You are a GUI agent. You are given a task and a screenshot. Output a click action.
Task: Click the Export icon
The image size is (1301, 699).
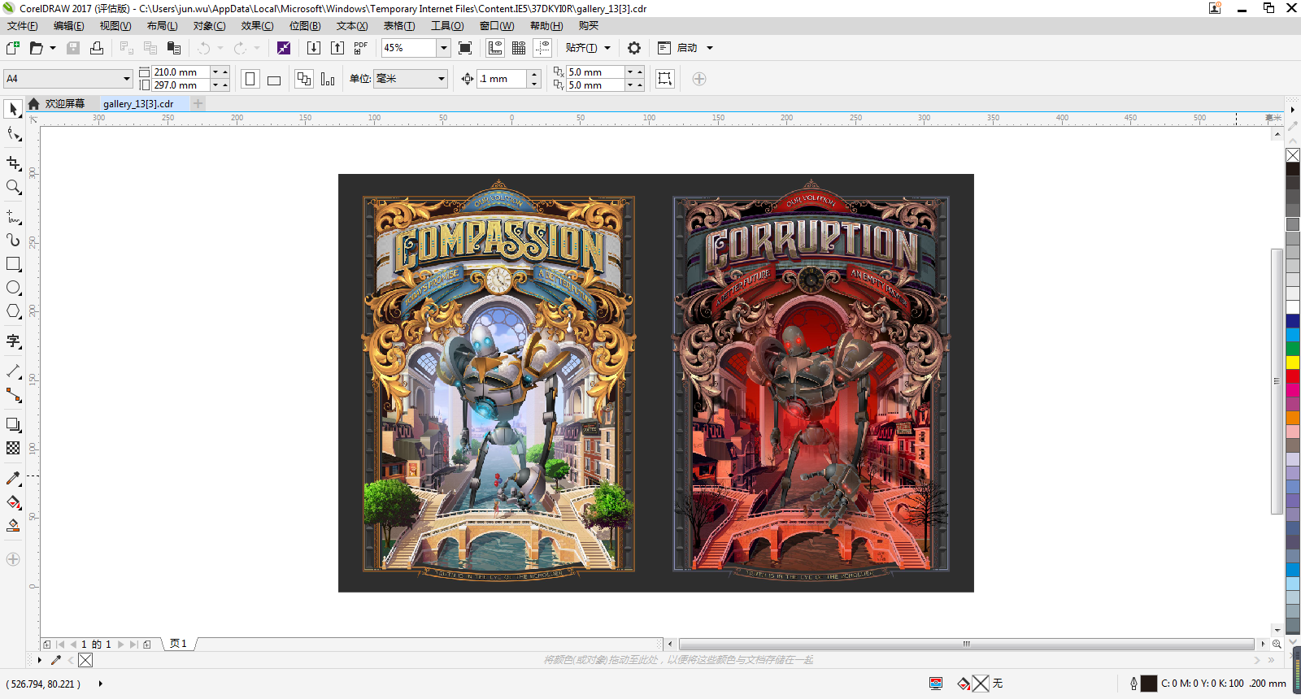[337, 48]
